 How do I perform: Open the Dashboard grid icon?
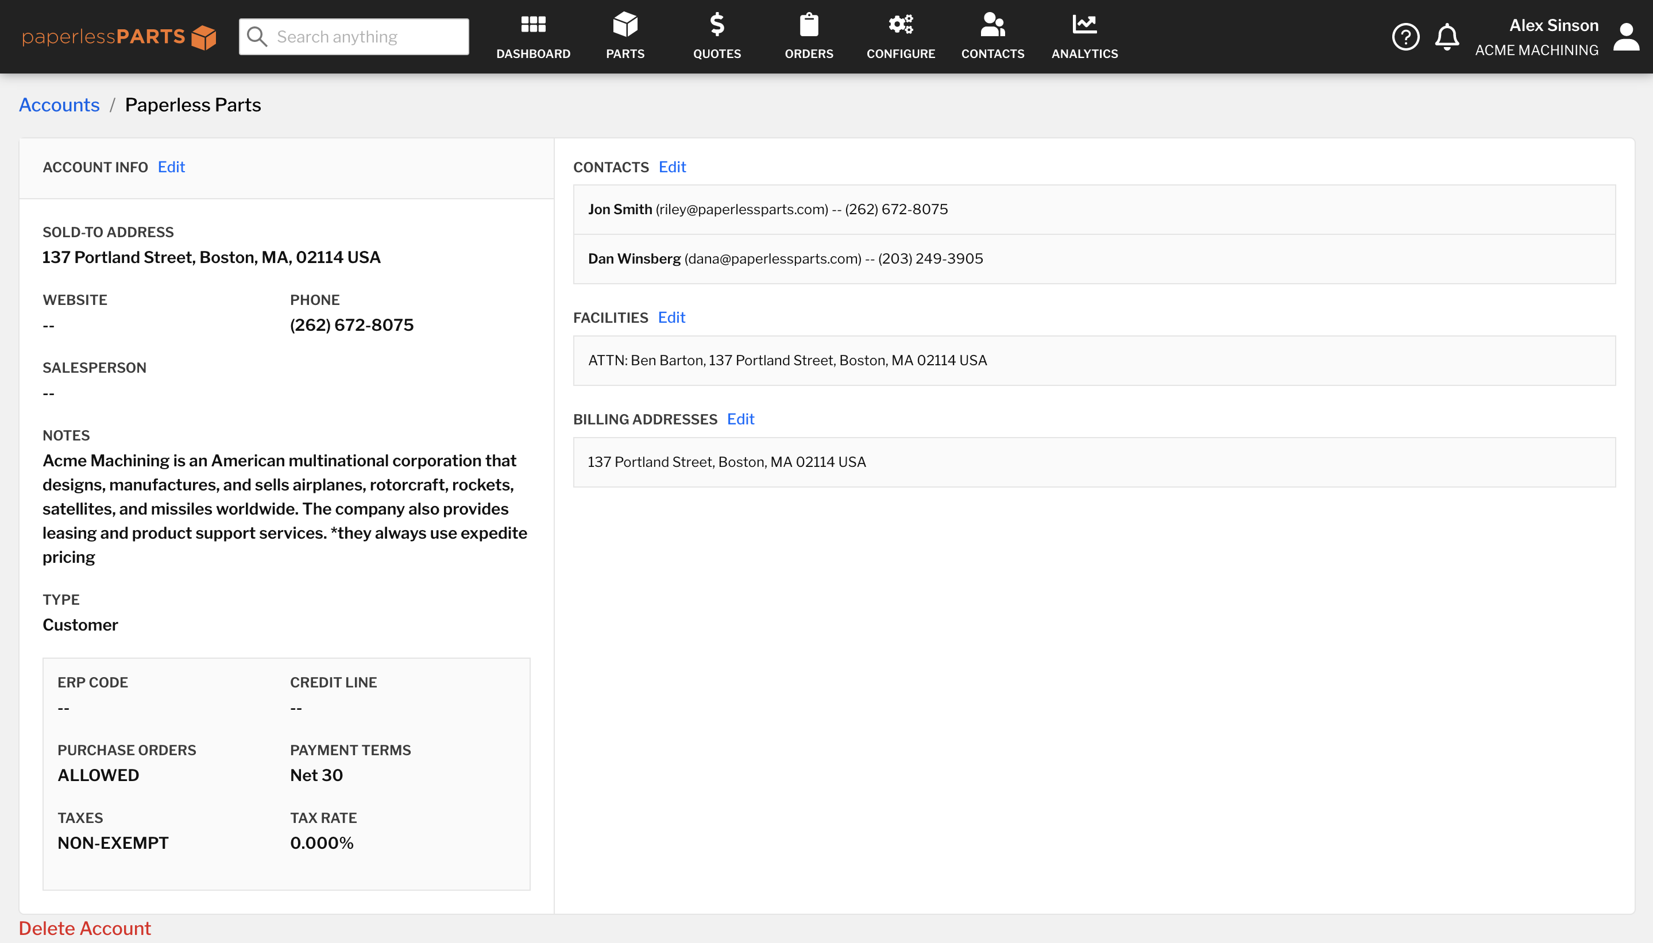pyautogui.click(x=533, y=25)
